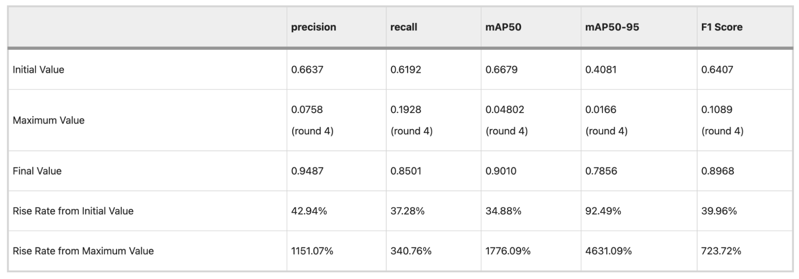799x279 pixels.
Task: Select final precision value 0.9487
Action: coord(307,171)
